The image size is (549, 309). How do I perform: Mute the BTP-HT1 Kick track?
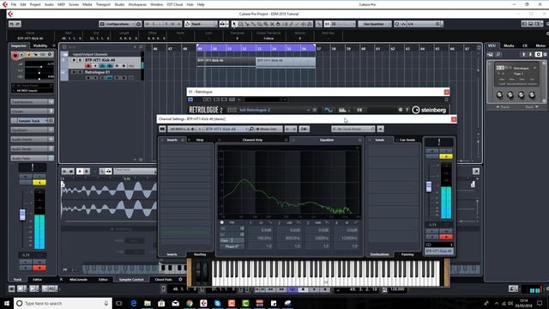[x=74, y=60]
